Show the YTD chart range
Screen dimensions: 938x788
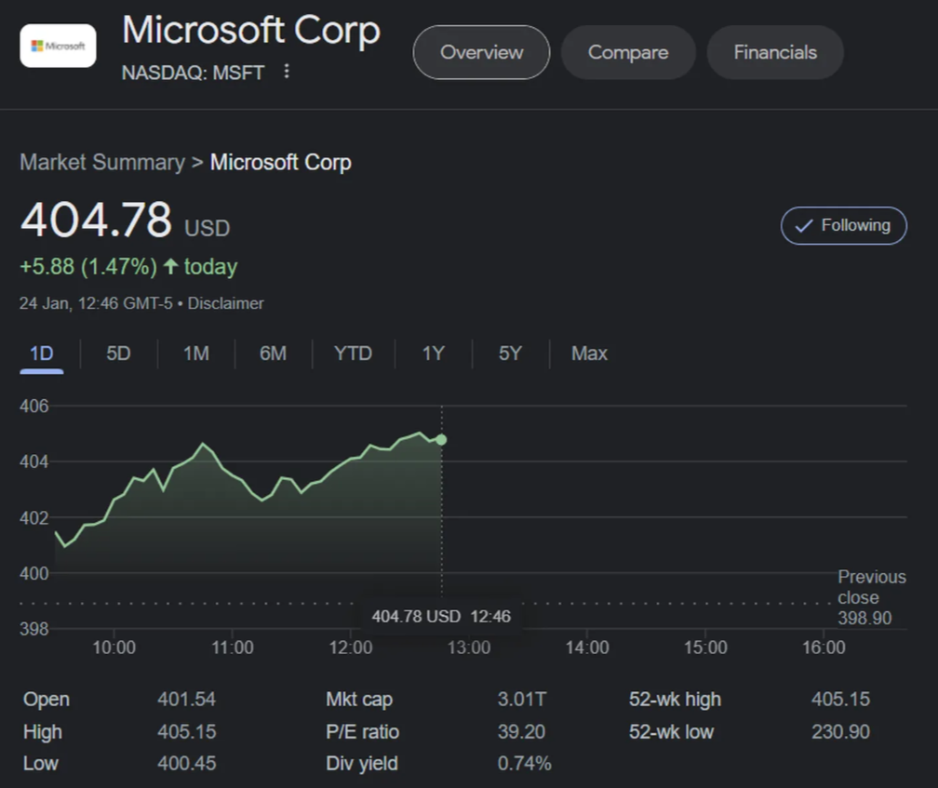coord(353,354)
